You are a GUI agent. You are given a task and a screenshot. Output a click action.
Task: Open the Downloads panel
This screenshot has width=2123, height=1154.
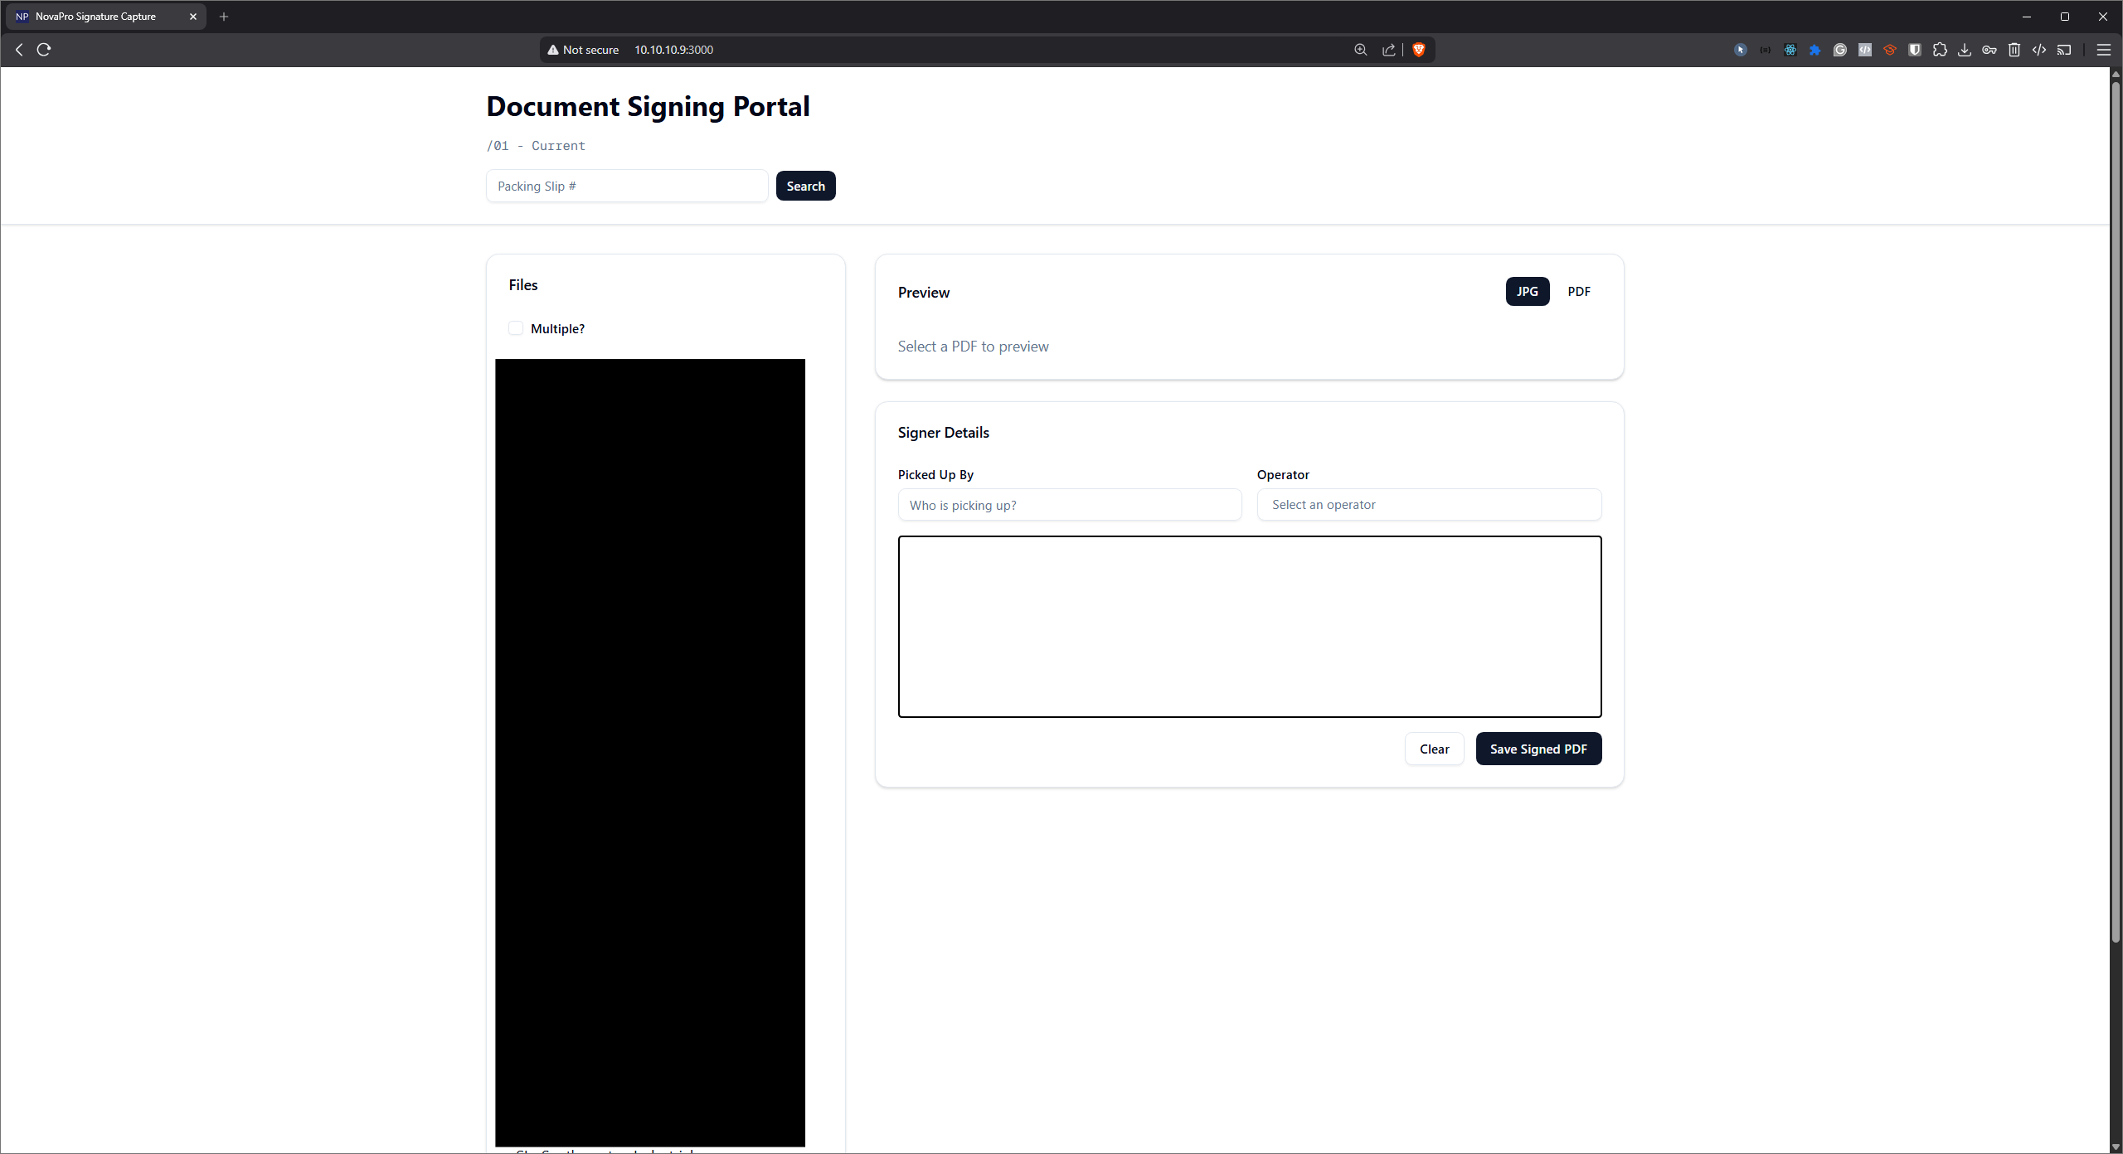coord(1965,50)
